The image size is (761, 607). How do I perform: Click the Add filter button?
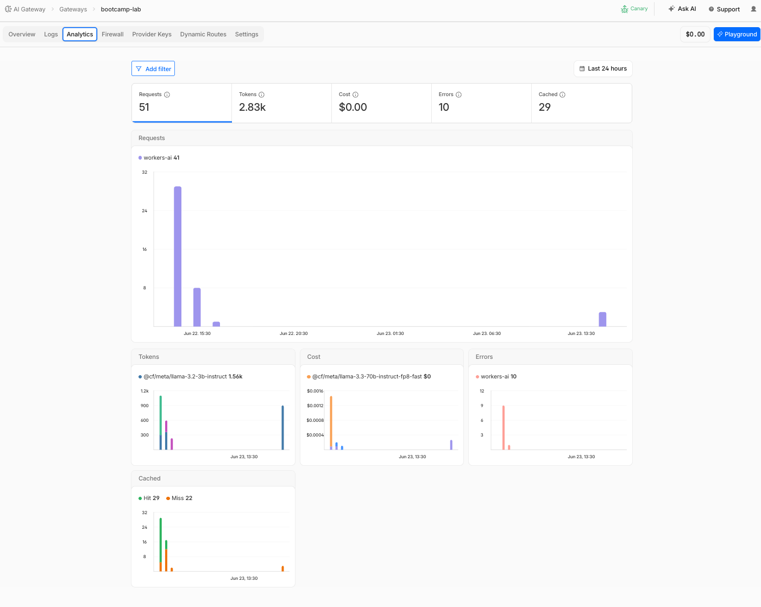(x=153, y=69)
